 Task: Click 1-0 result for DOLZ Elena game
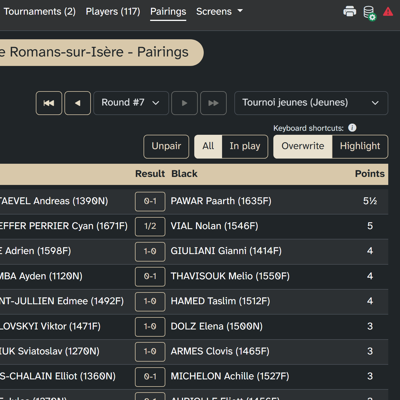point(150,327)
